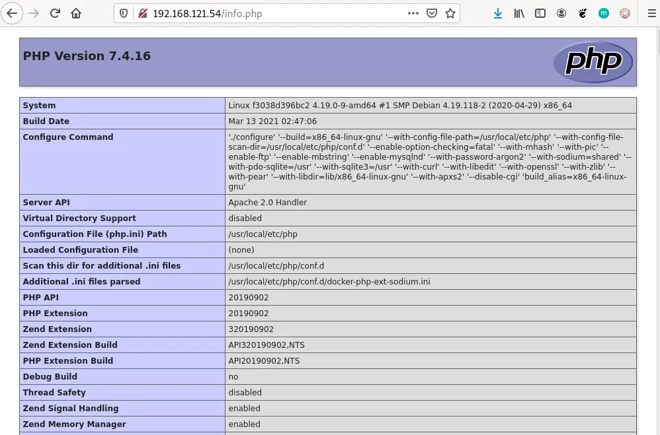Click the colorful circular extension icon
The width and height of the screenshot is (660, 435).
point(625,13)
